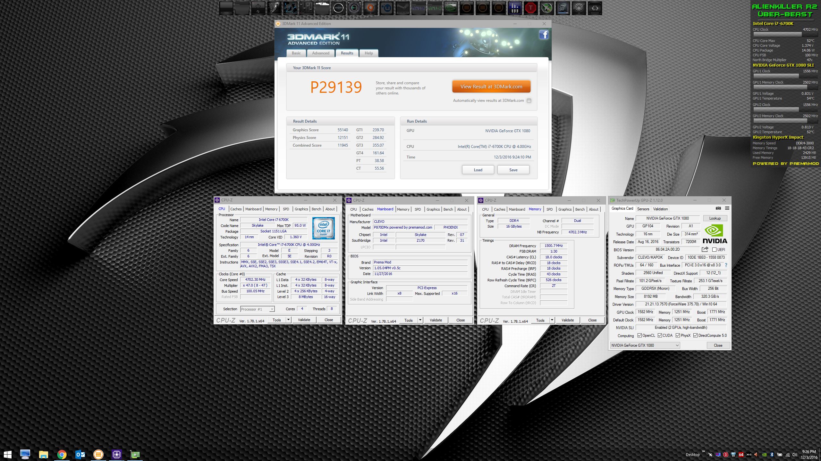821x461 pixels.
Task: Open ThrottleStop red octagon dock icon
Action: (531, 8)
